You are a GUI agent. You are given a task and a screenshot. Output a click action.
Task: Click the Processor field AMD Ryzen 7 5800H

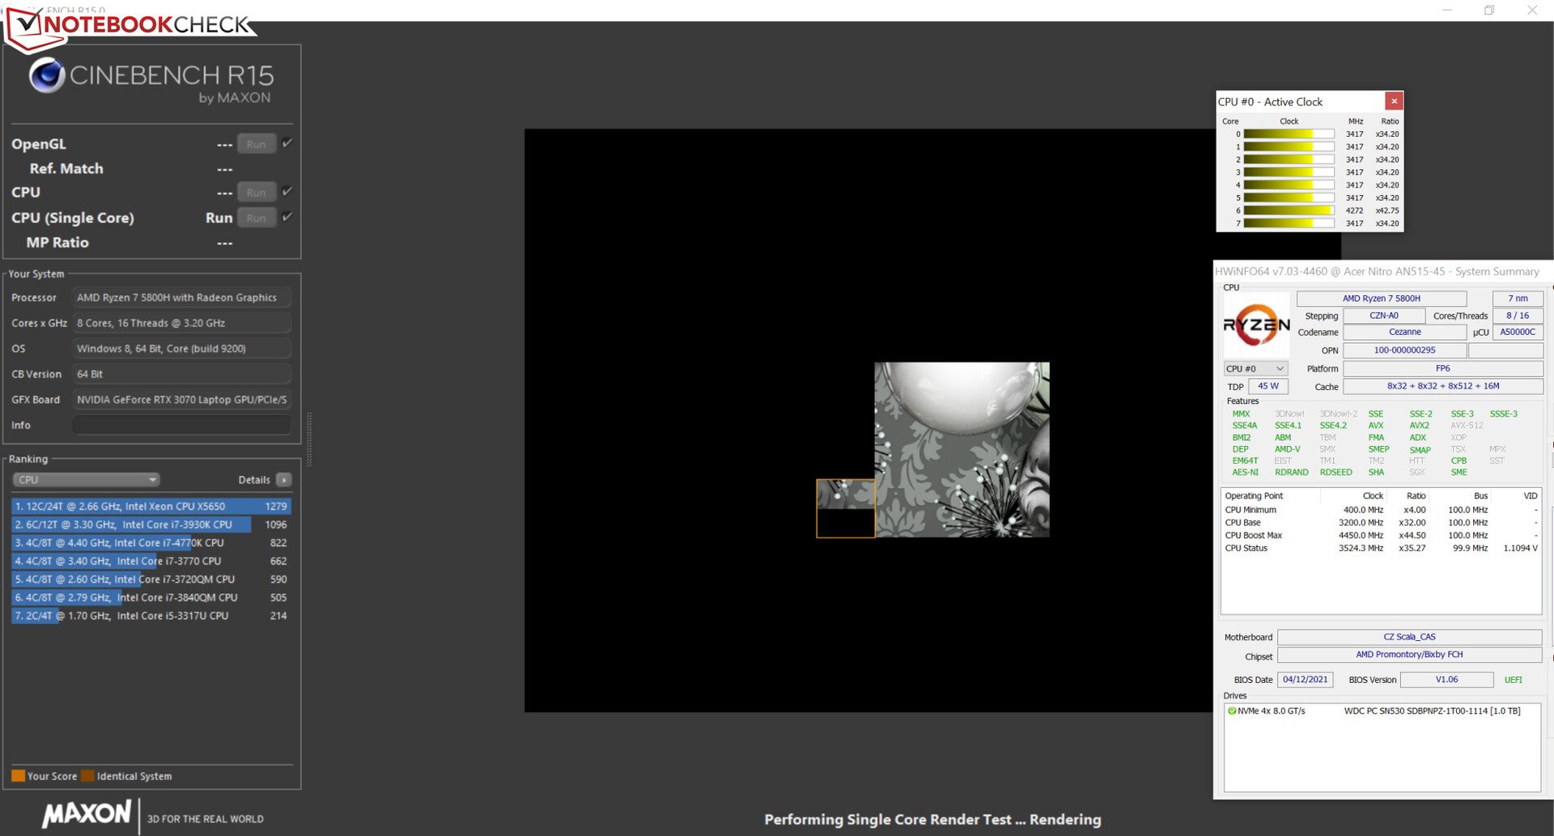pyautogui.click(x=182, y=298)
